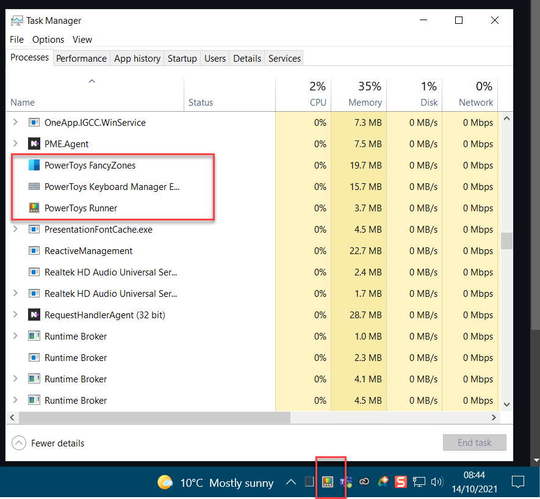Click the network display tray icon
The image size is (540, 499).
(419, 482)
